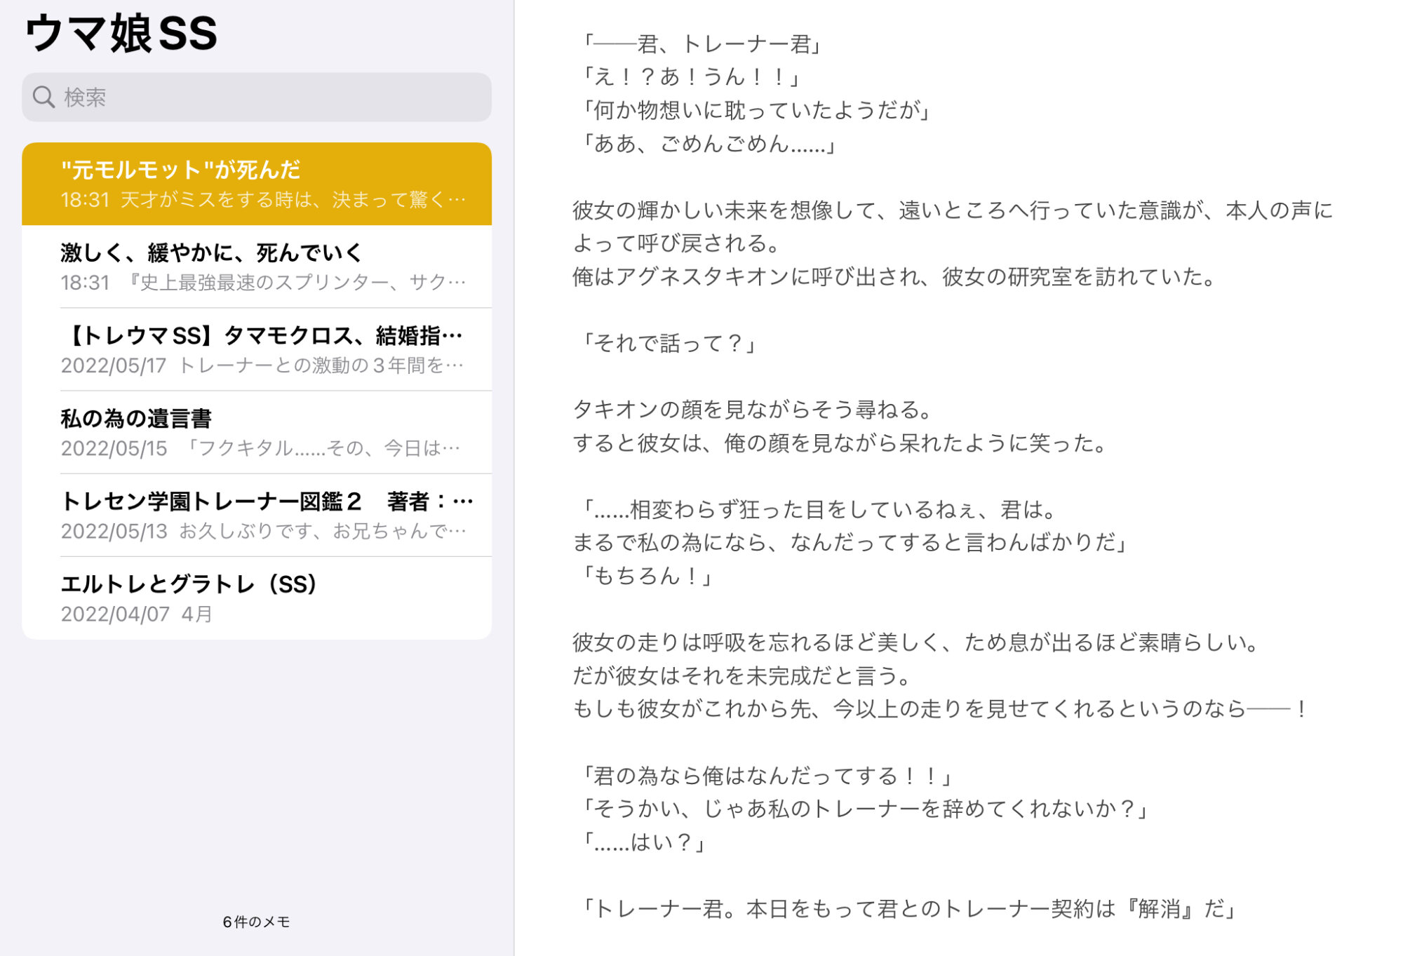Click the magnifying glass search icon

point(43,97)
